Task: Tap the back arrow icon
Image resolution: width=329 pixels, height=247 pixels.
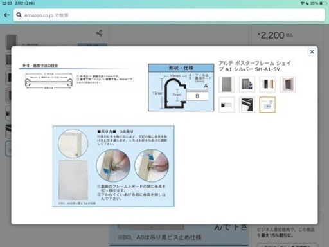Action: click(x=6, y=15)
